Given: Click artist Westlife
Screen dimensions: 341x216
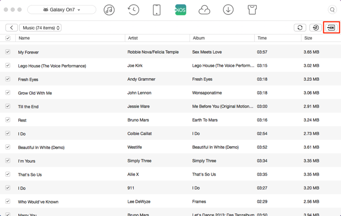Looking at the screenshot, I should (x=134, y=147).
